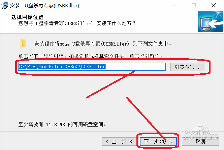
Task: Continue with the 下一步(N) button
Action: point(158,142)
